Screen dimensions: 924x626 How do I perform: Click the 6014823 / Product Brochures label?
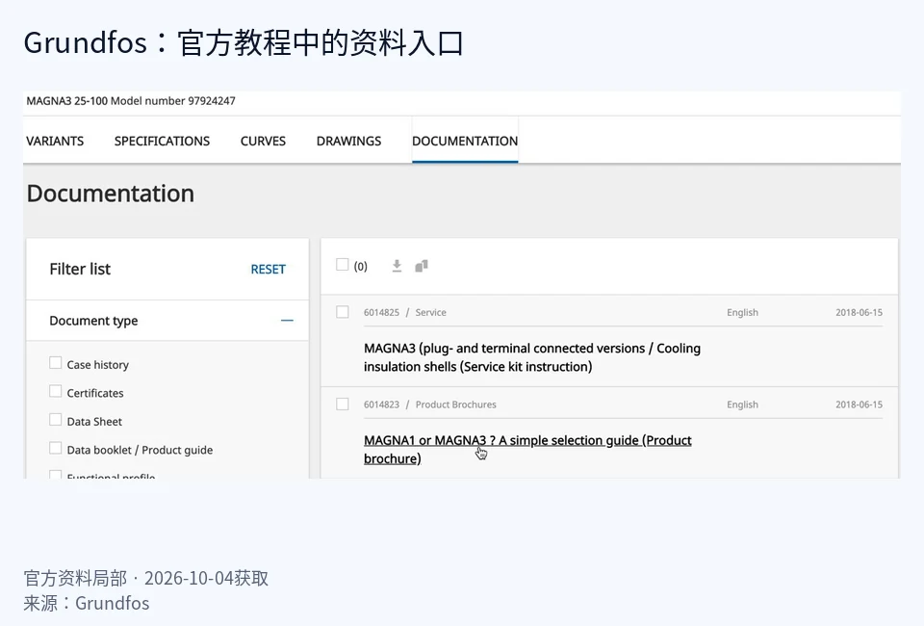430,404
